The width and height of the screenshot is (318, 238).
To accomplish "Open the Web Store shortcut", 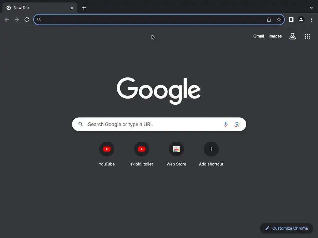I will (x=176, y=154).
